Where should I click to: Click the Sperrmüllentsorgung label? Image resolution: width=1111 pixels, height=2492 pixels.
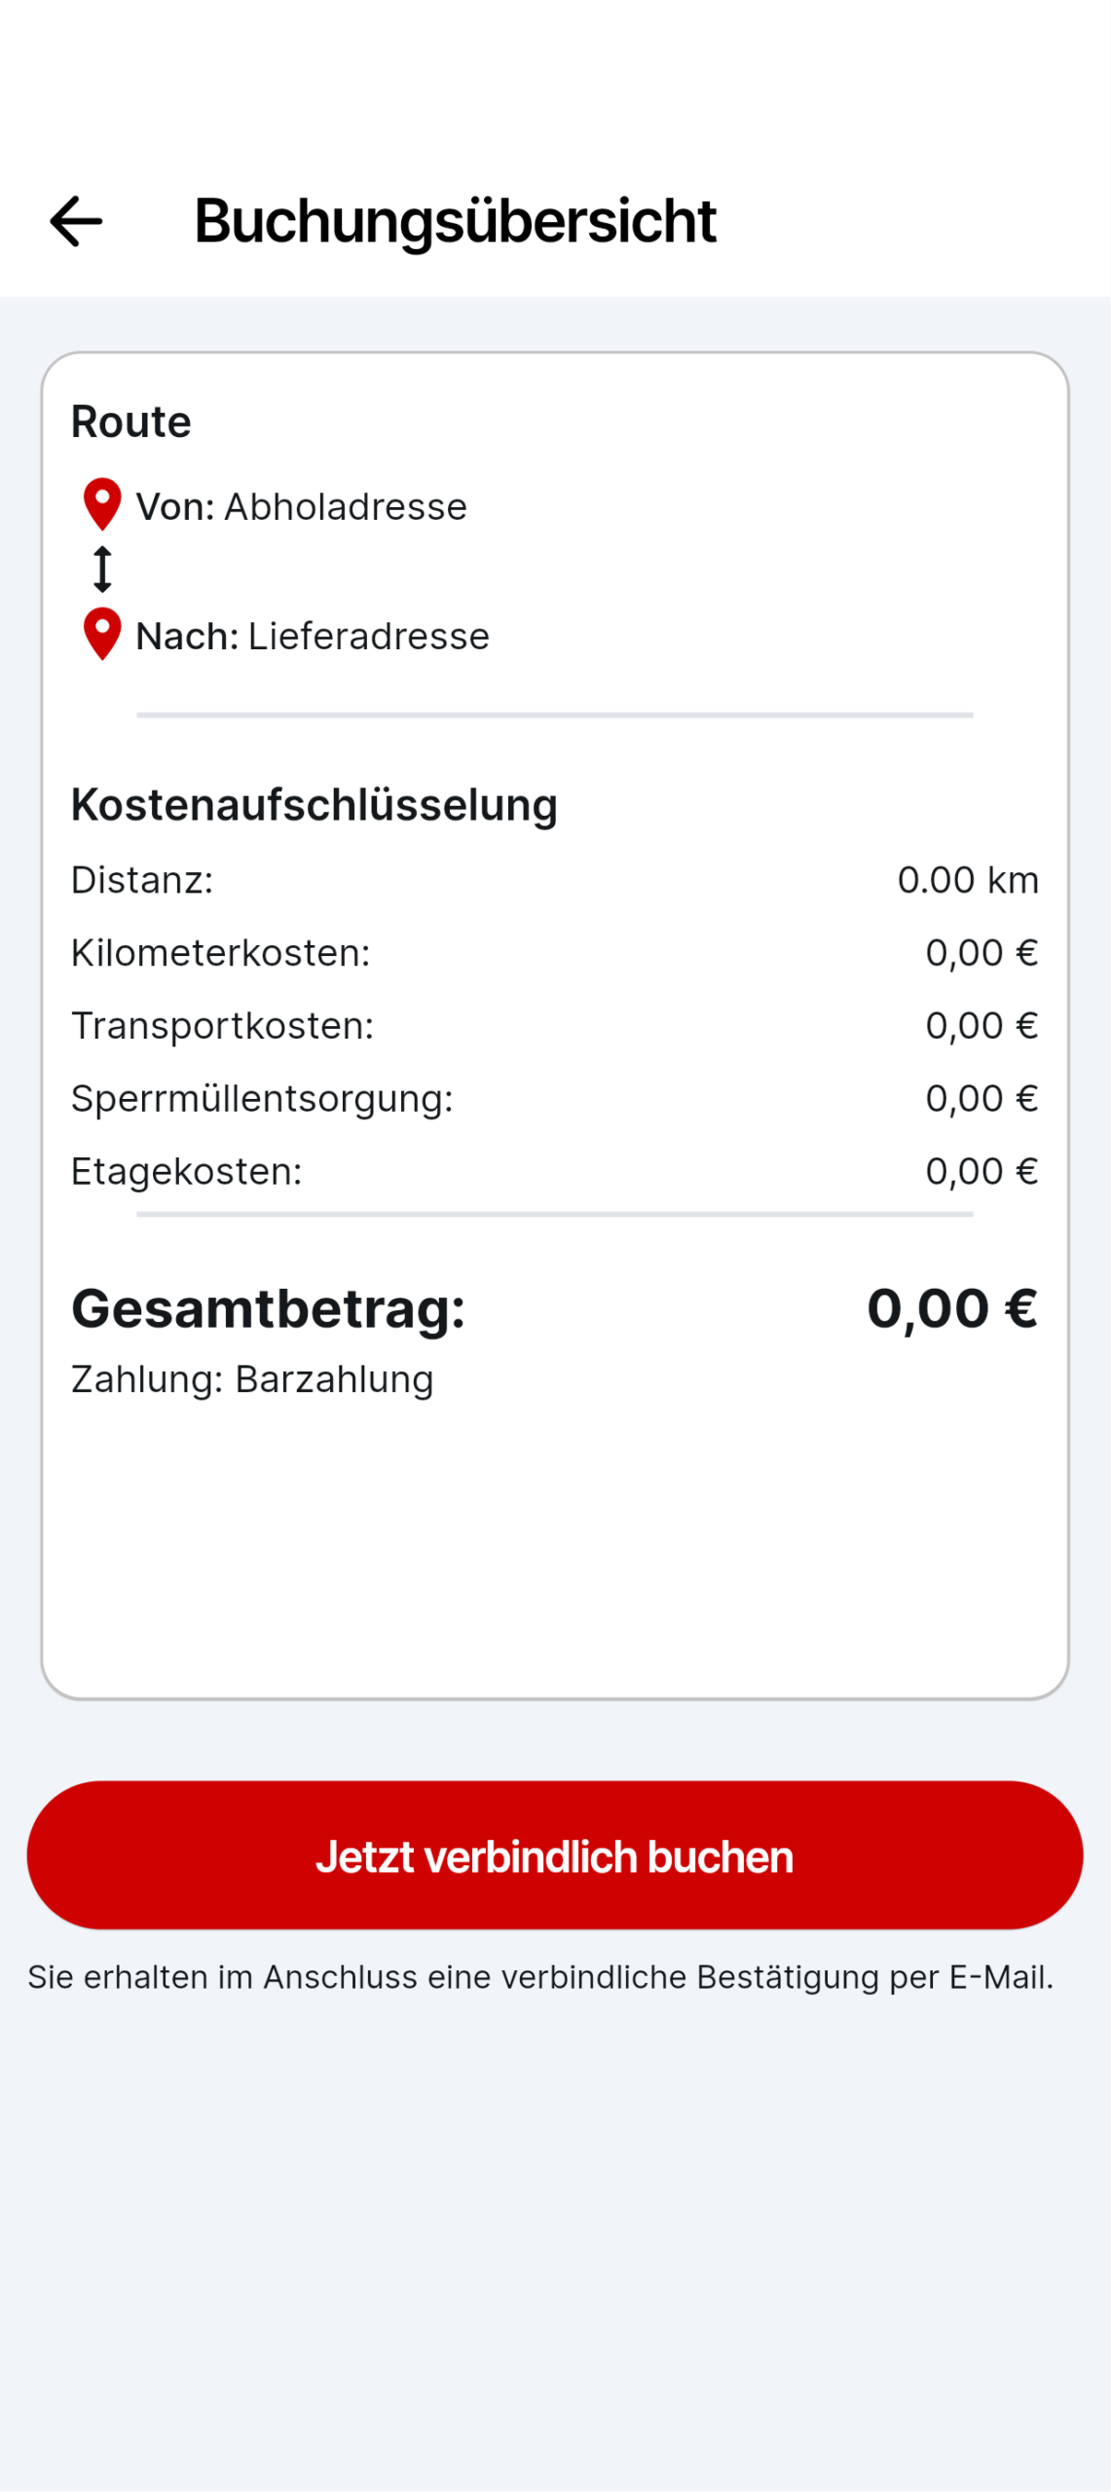click(262, 1099)
